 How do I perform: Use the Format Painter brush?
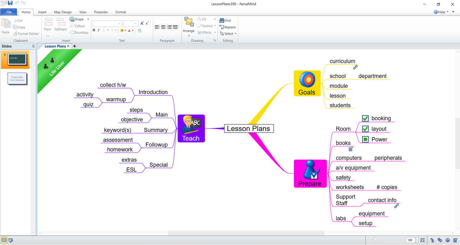click(26, 33)
